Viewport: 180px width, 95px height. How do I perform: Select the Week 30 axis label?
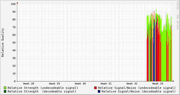coord(80,84)
